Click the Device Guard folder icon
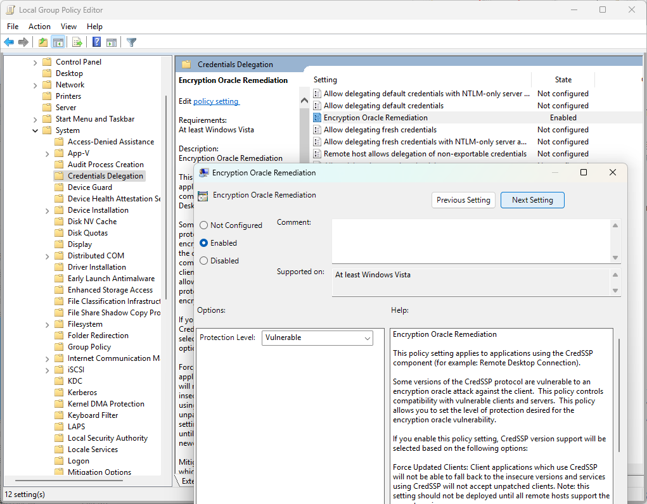 tap(59, 187)
